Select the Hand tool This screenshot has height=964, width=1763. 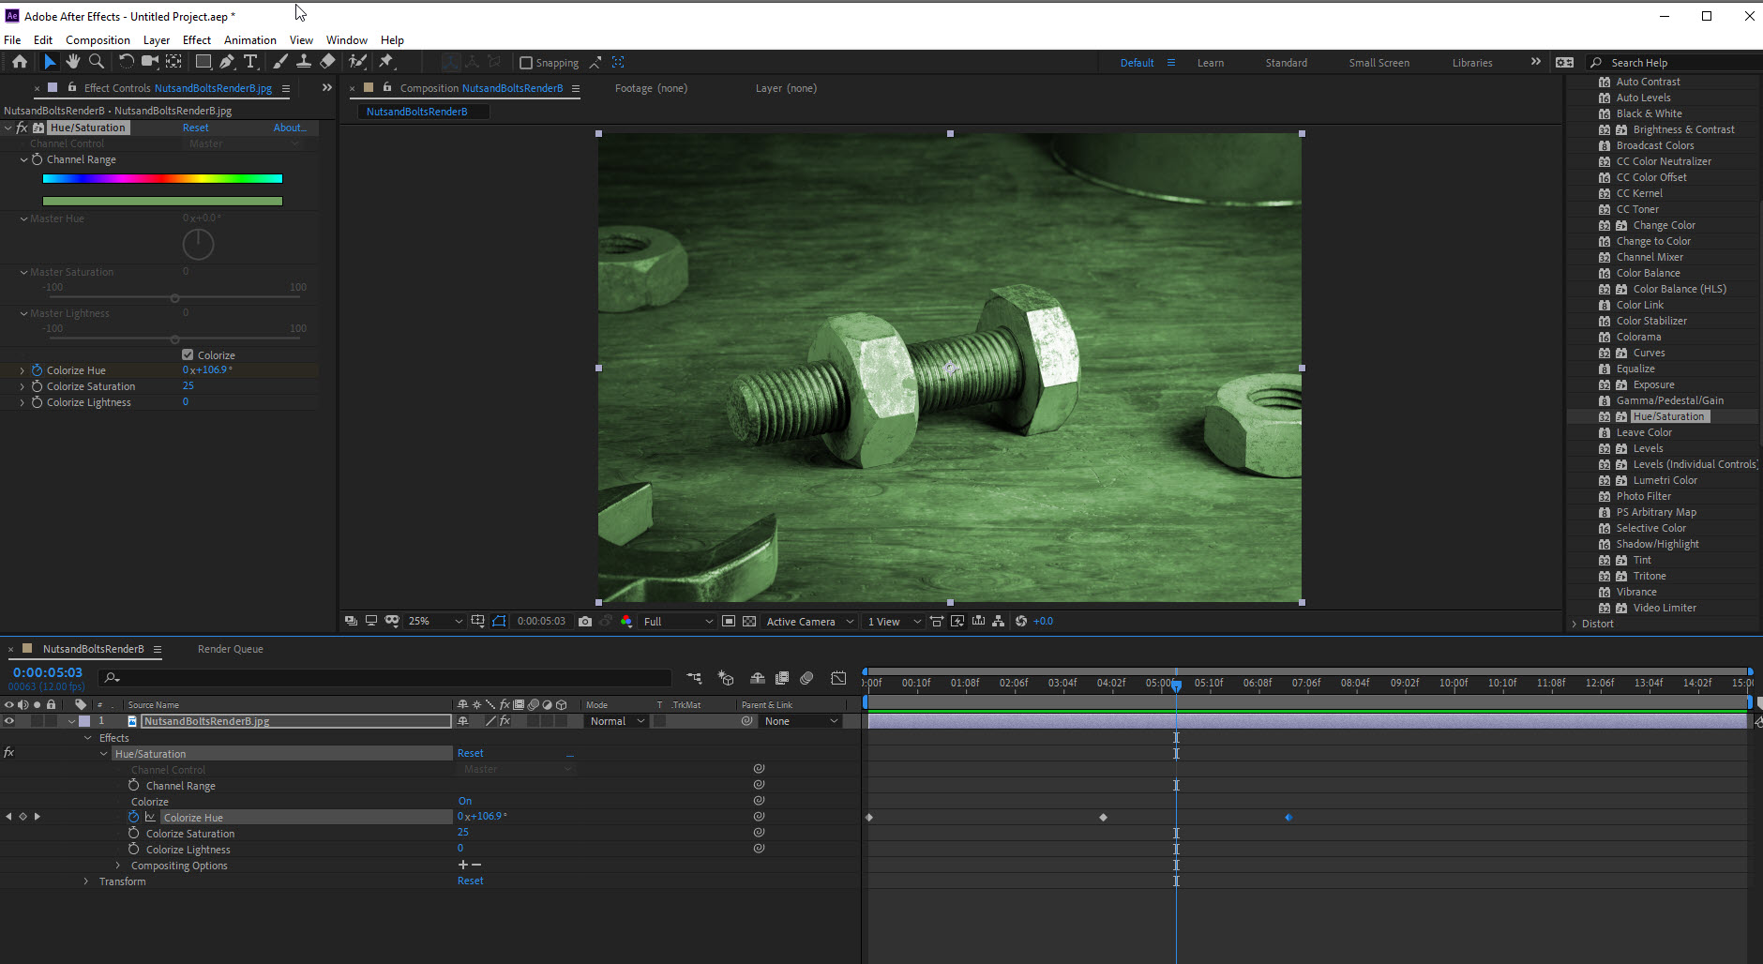[x=73, y=62]
